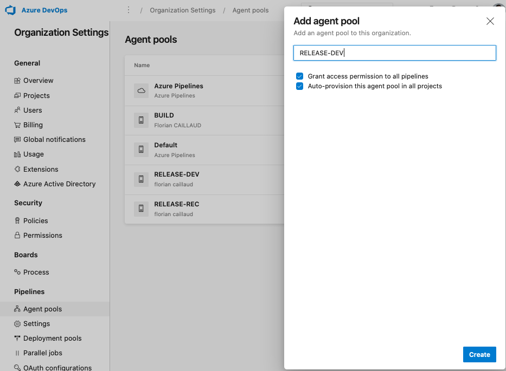Click the agent pool name input field
506x371 pixels.
pyautogui.click(x=394, y=53)
